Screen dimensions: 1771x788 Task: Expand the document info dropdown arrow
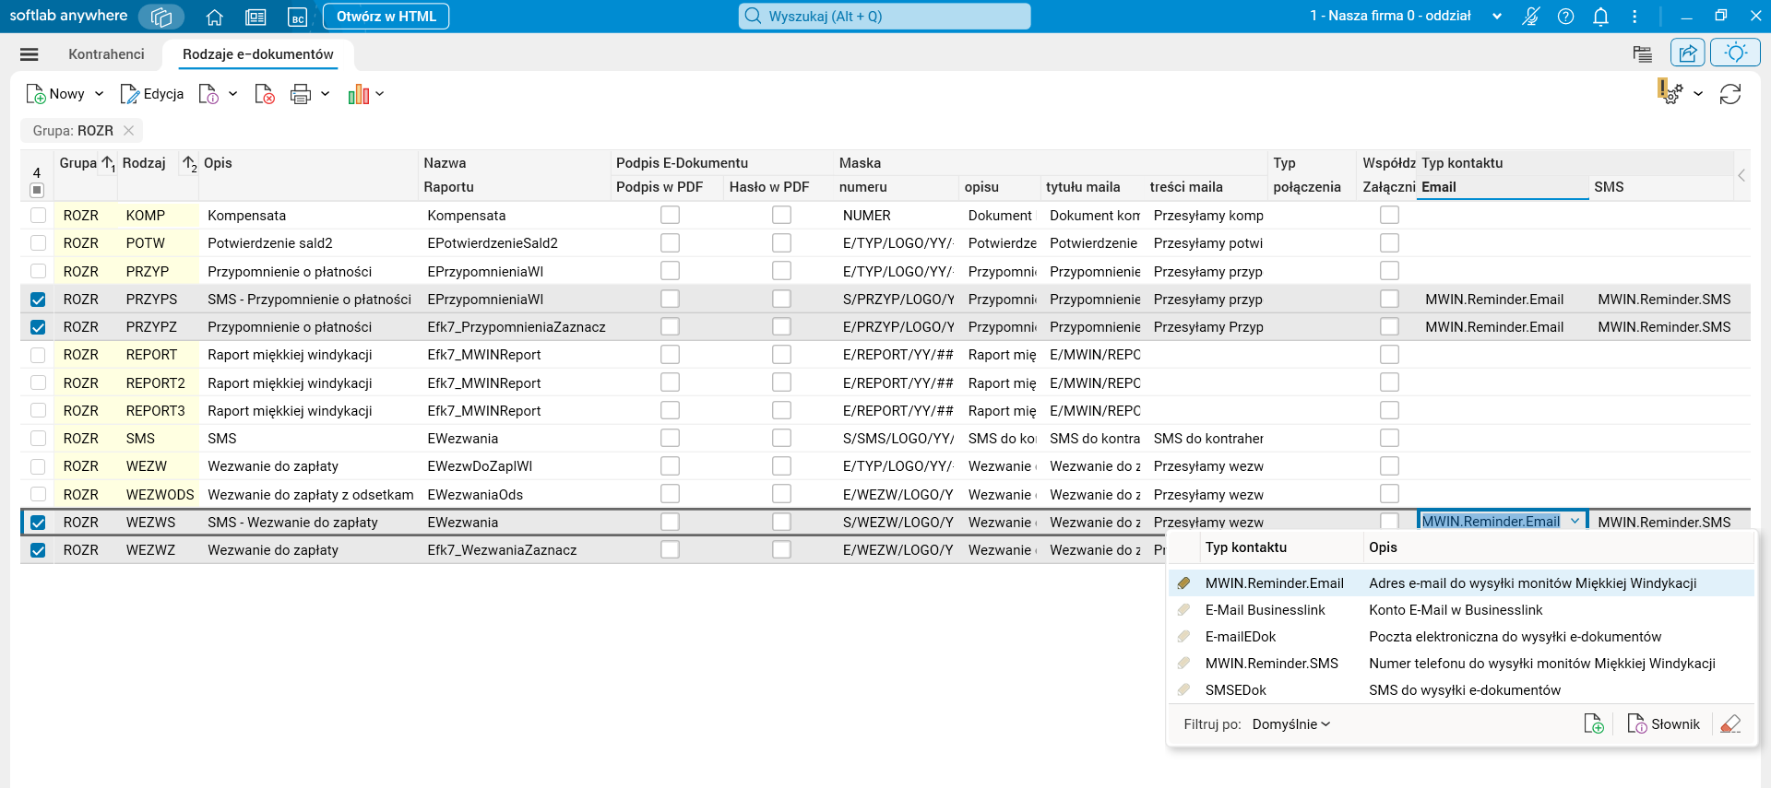pyautogui.click(x=233, y=94)
